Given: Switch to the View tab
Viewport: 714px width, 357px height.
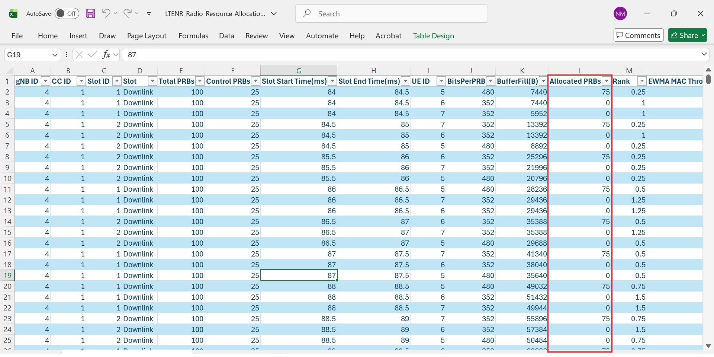Looking at the screenshot, I should 287,36.
